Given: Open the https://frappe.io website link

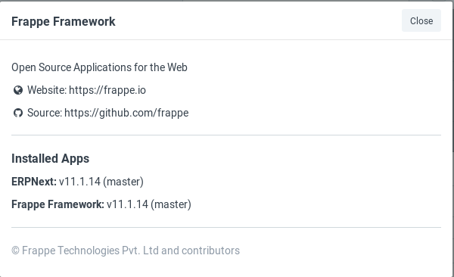Looking at the screenshot, I should [x=107, y=90].
